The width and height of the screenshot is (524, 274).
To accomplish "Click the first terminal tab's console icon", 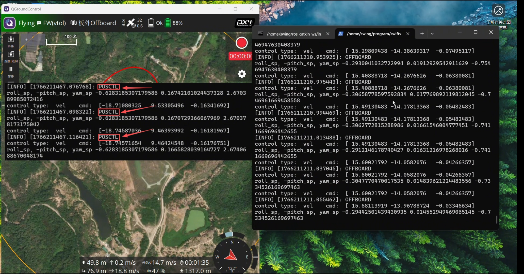I will [260, 34].
